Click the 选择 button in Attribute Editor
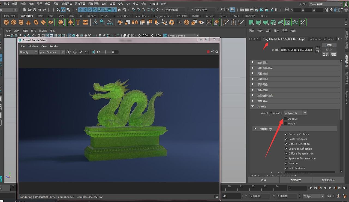Image resolution: width=349 pixels, height=202 pixels. 263,180
